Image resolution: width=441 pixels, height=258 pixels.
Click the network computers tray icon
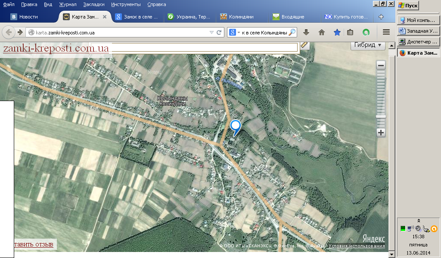pos(410,229)
